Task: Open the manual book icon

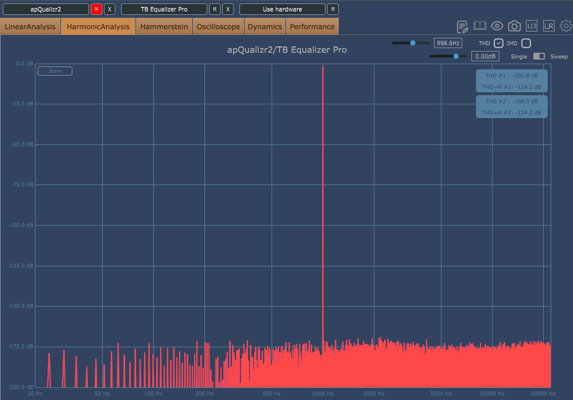Action: [479, 26]
